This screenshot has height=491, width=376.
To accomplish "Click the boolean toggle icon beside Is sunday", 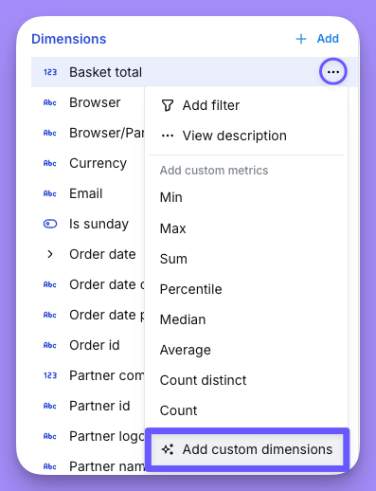I will tap(50, 224).
